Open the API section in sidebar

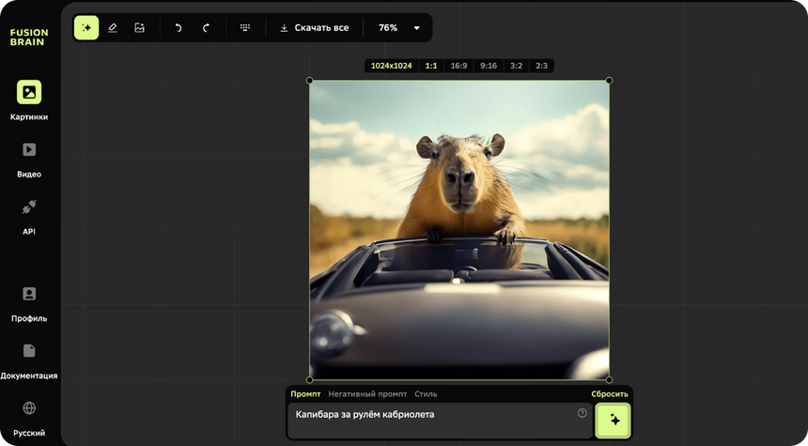(29, 215)
